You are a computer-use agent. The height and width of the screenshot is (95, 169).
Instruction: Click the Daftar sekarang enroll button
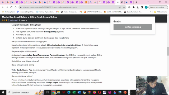pos(133,27)
